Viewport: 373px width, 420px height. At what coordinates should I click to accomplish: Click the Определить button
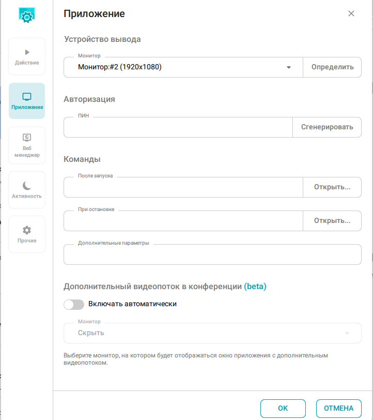coord(332,67)
